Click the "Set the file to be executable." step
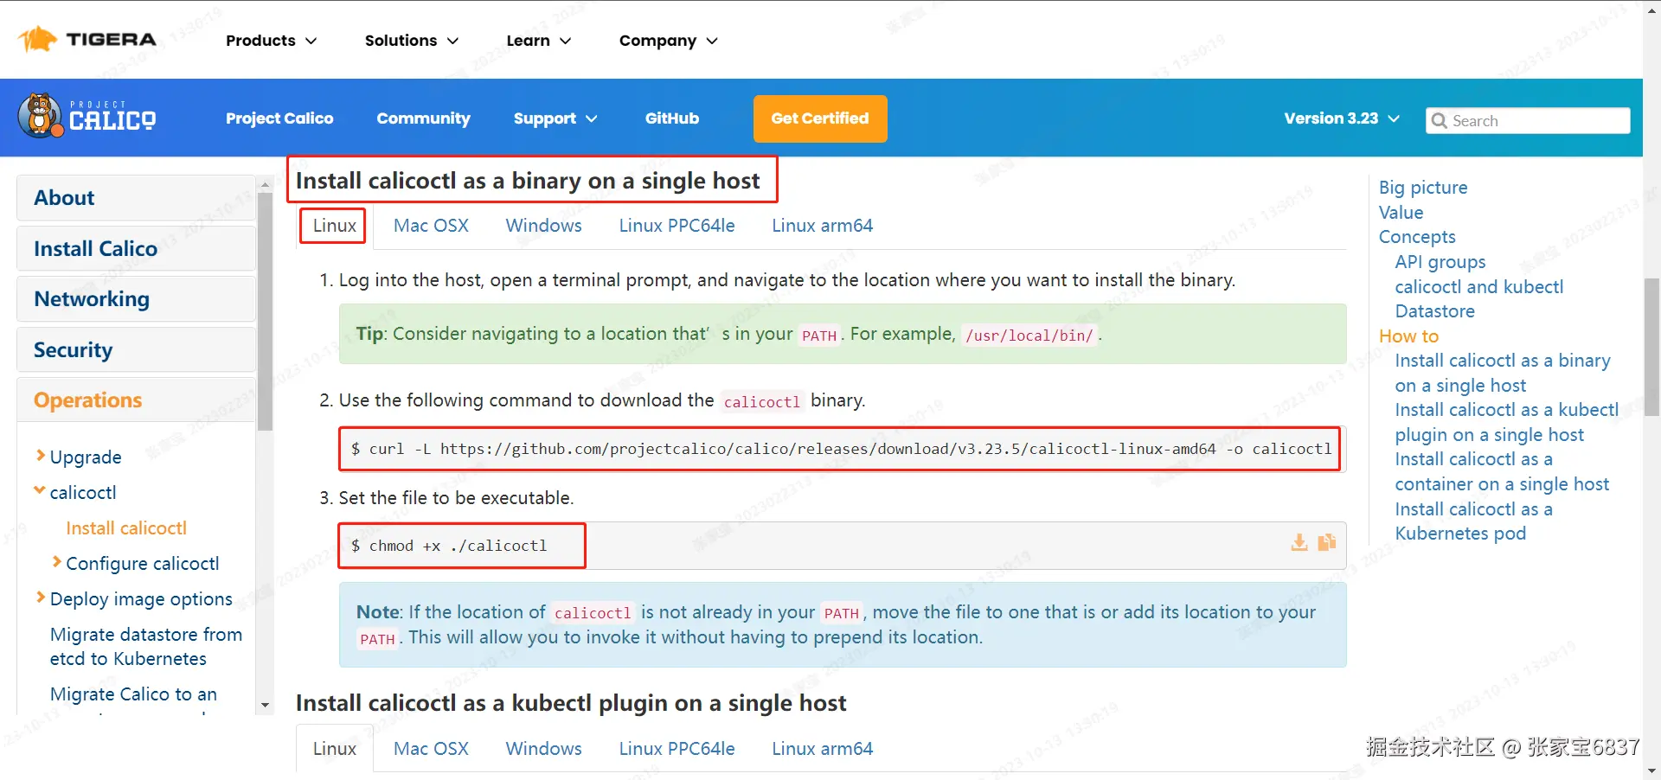1661x780 pixels. pos(456,498)
